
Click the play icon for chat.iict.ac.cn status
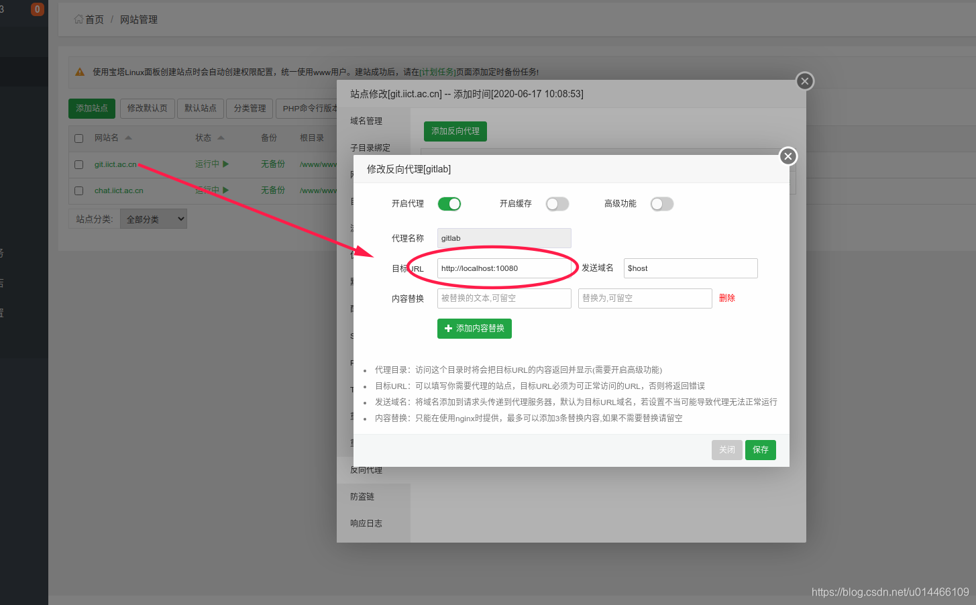pos(226,190)
